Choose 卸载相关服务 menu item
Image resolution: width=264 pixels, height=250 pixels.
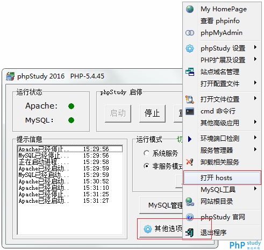pos(222,162)
